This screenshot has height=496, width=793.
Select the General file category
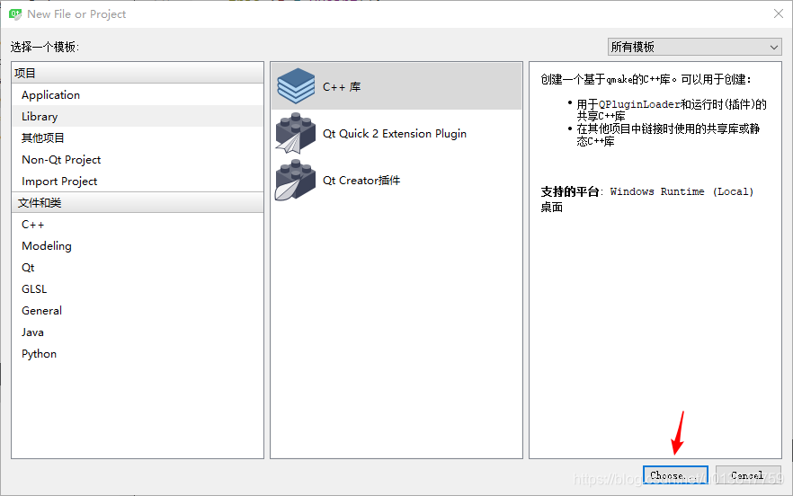tap(137, 310)
